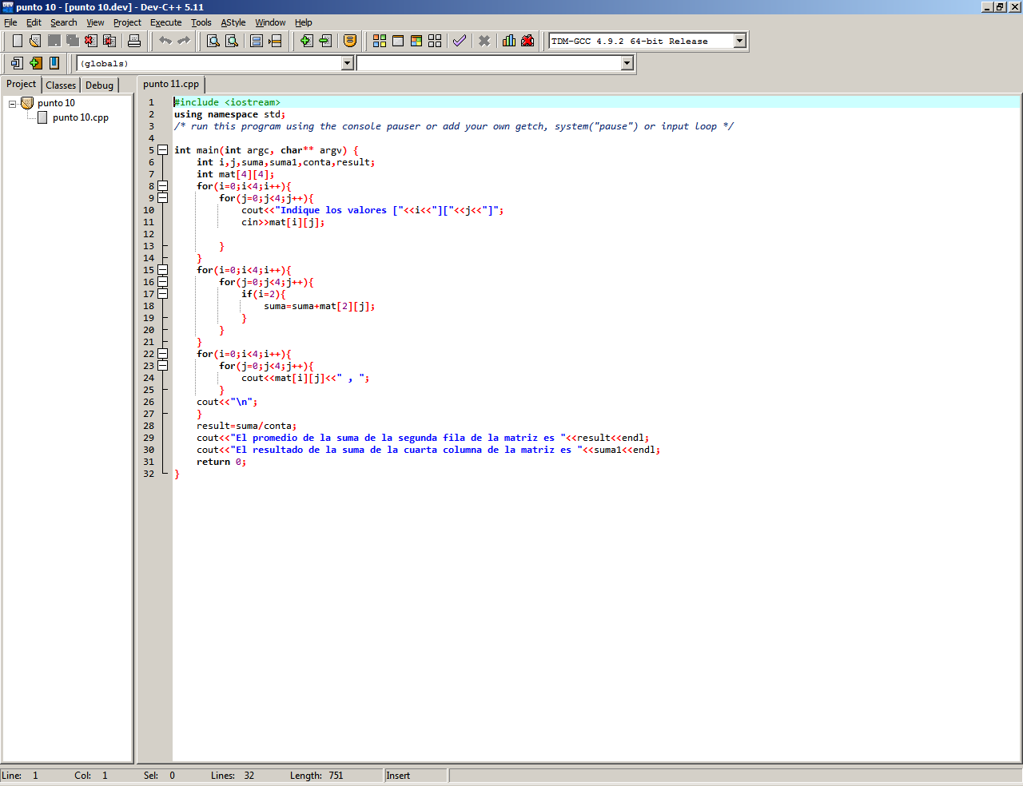Open the Execute menu
The width and height of the screenshot is (1023, 786).
[165, 22]
